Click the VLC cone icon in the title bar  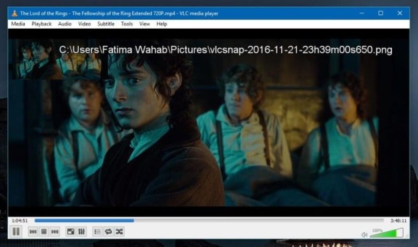(14, 13)
